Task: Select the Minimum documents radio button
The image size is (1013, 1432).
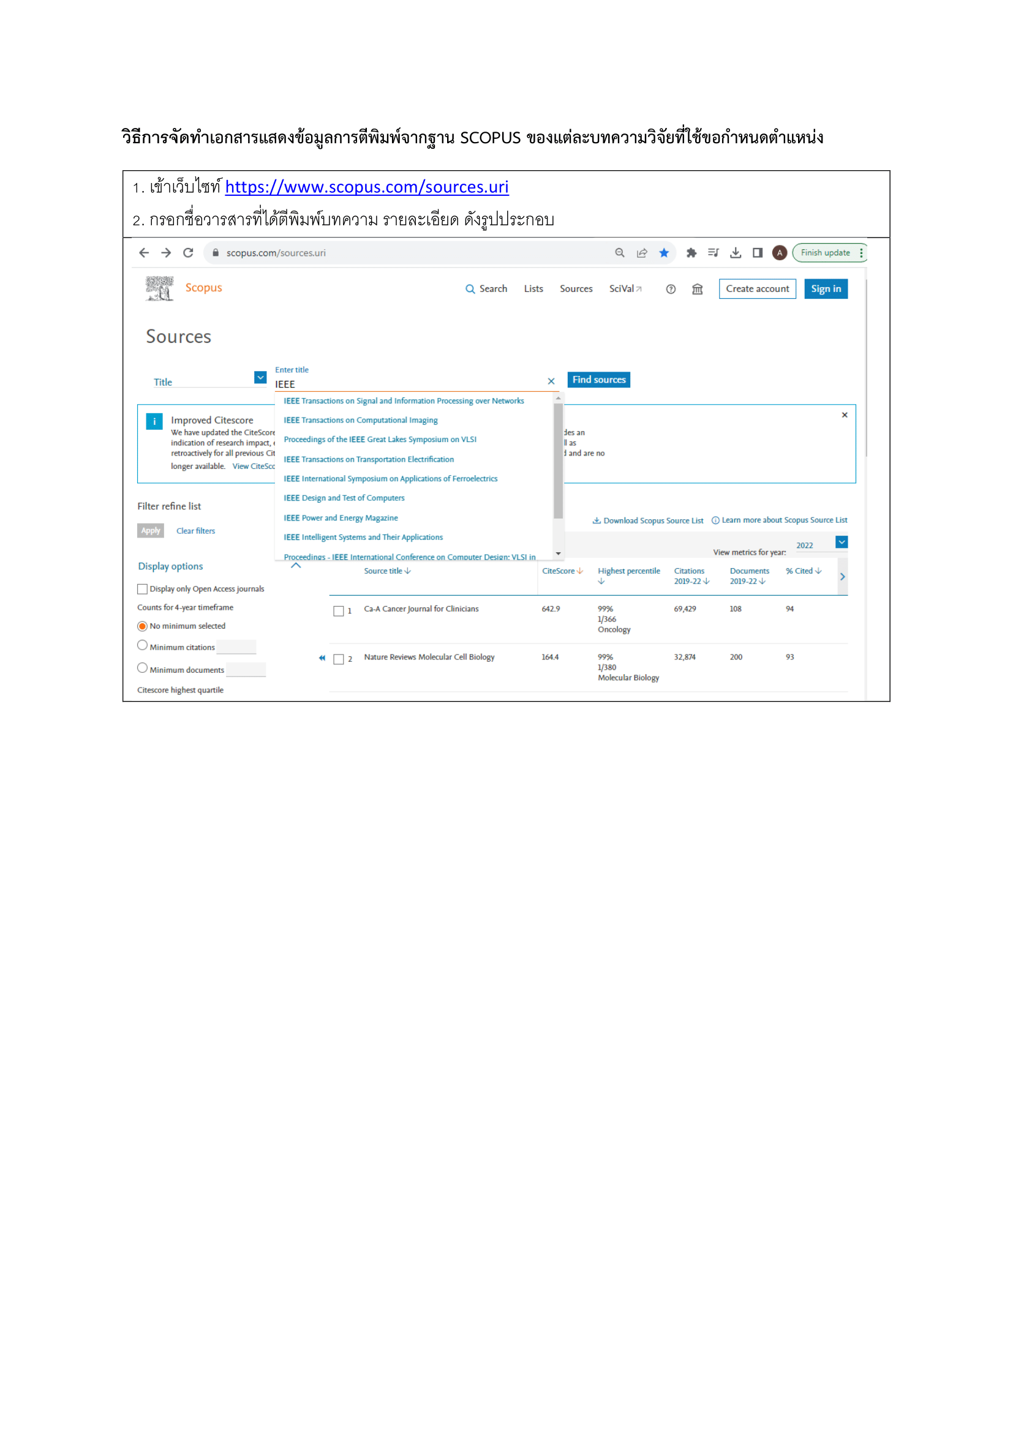Action: pyautogui.click(x=142, y=668)
